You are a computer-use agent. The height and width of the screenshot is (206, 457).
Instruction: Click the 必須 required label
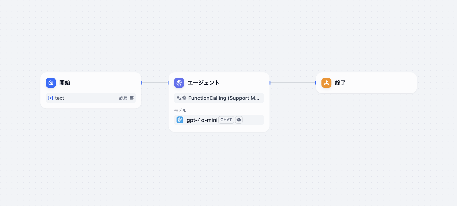pyautogui.click(x=123, y=98)
